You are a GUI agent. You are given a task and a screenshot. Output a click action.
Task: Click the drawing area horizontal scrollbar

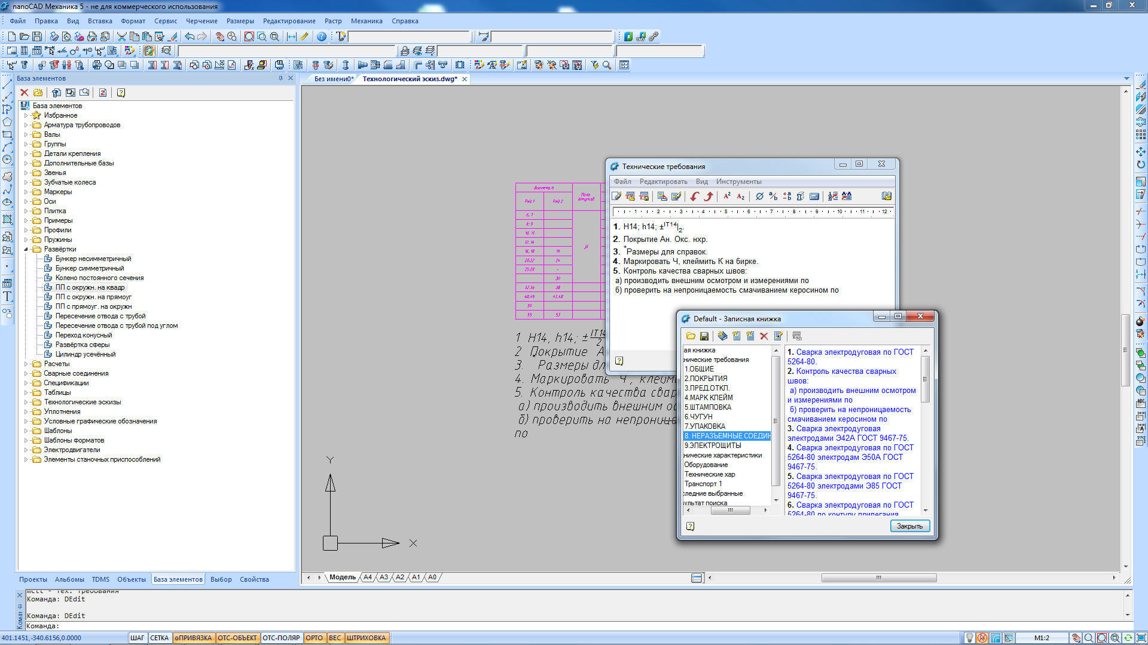(x=912, y=578)
